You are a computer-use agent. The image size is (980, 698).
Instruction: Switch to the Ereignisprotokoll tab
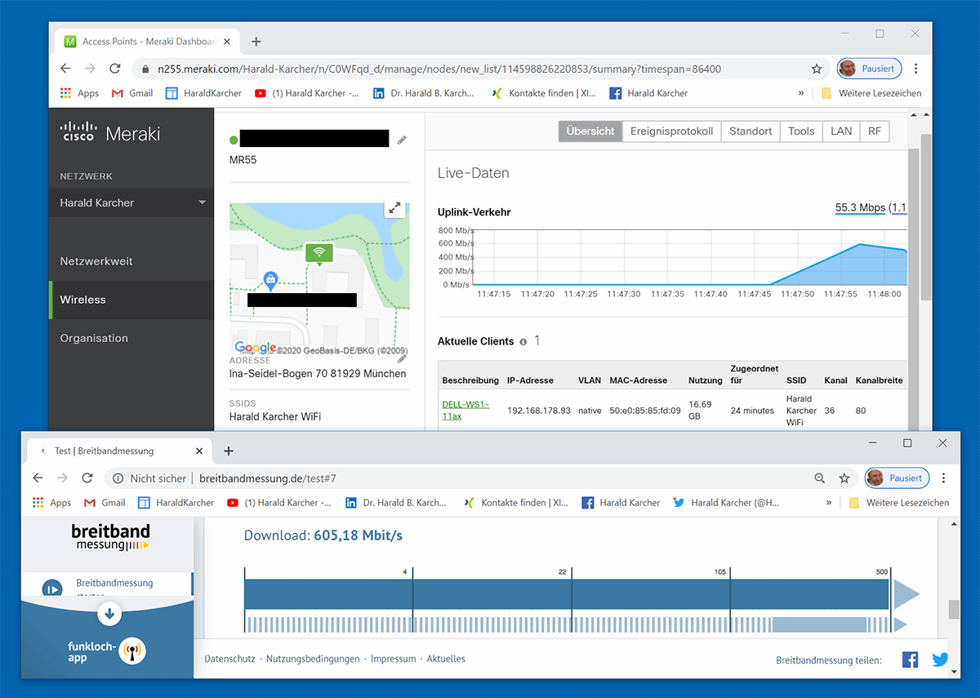pos(671,131)
